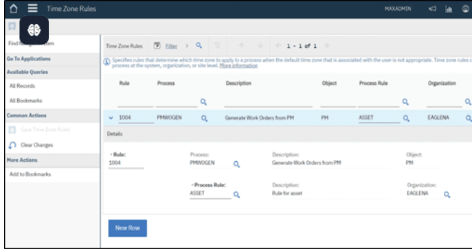Sort by the Process Rule column header
Screen dimensions: 472x249
373,84
